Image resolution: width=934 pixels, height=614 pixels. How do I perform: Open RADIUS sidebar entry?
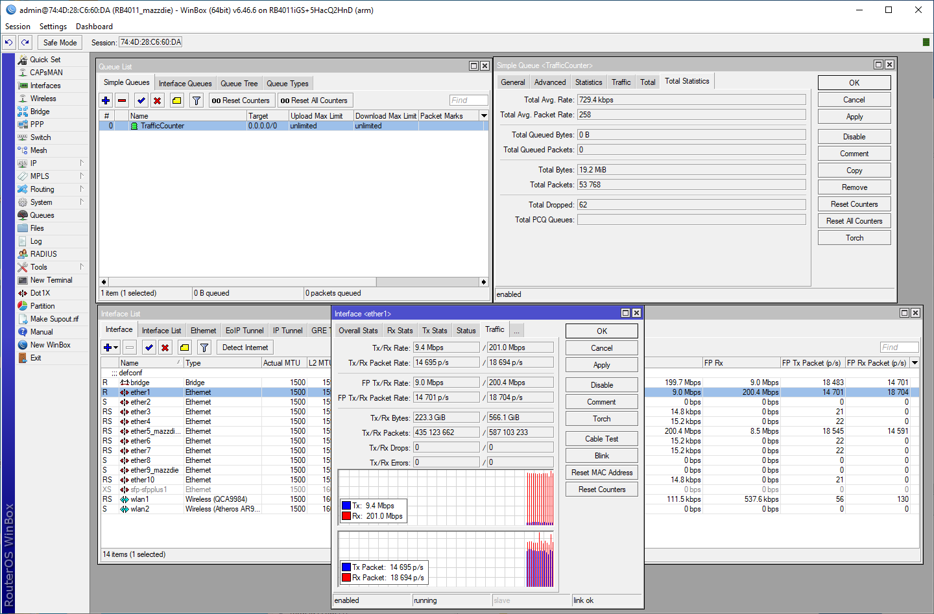(43, 254)
